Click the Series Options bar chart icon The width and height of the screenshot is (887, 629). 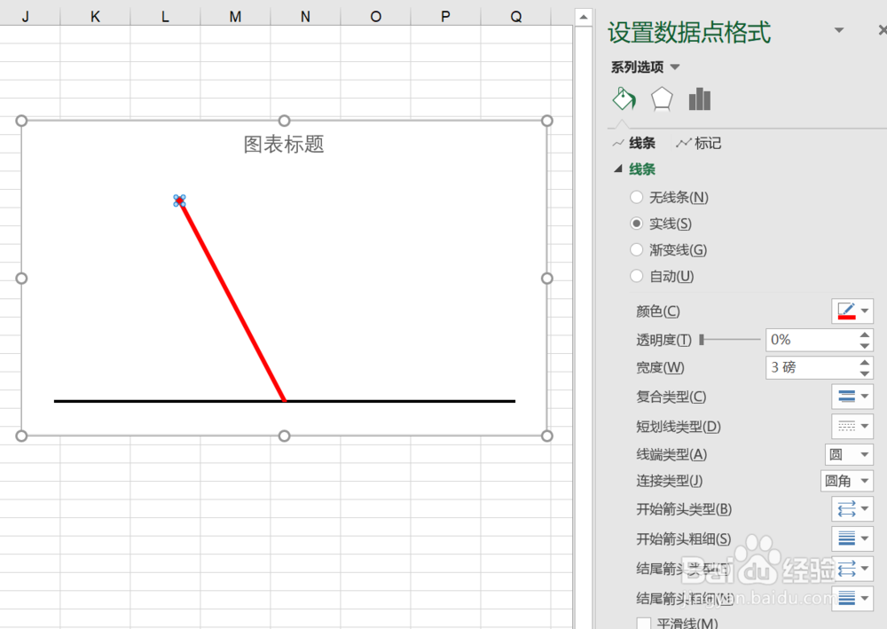699,98
